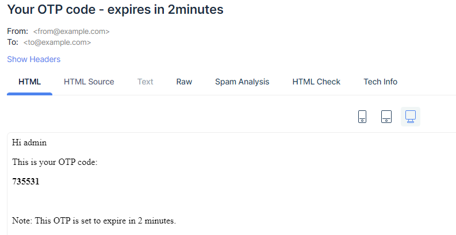Click the recipient address to@example.com

tap(57, 43)
